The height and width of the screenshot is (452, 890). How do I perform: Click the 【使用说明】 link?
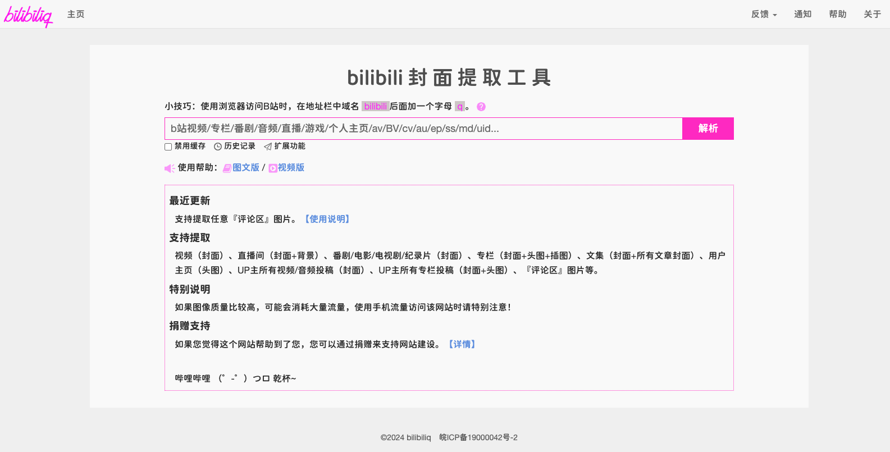coord(327,219)
